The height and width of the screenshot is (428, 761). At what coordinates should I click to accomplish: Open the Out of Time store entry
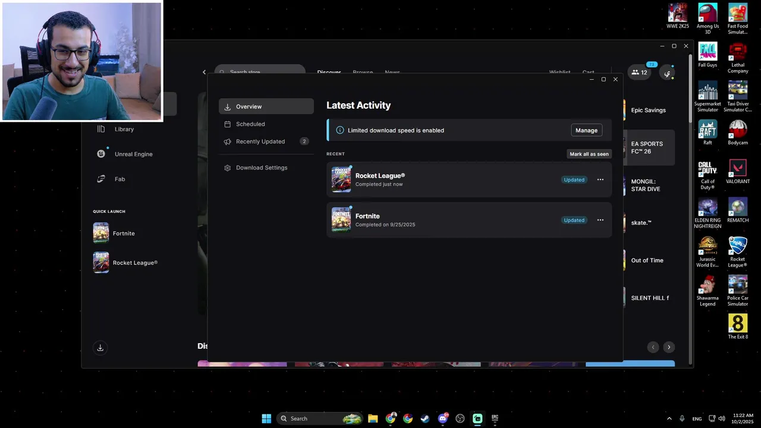coord(647,260)
